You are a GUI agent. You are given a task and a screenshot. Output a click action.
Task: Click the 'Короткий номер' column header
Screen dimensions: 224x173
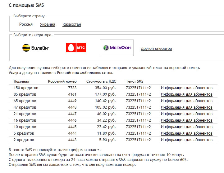(62, 81)
